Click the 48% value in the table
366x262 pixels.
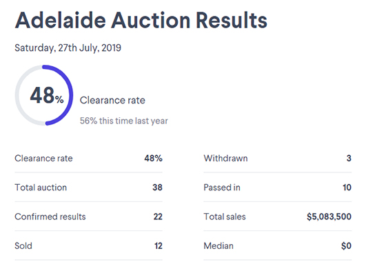click(153, 159)
